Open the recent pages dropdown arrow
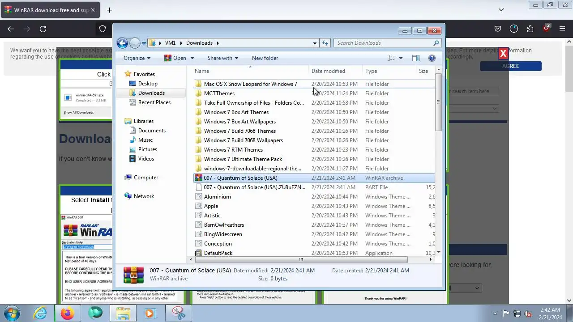The image size is (573, 322). click(x=144, y=43)
